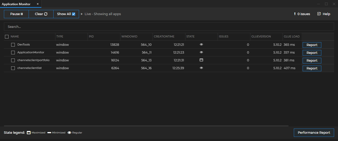The height and width of the screenshot is (141, 338).
Task: Click creation time 12:21:31
Action: (x=179, y=60)
